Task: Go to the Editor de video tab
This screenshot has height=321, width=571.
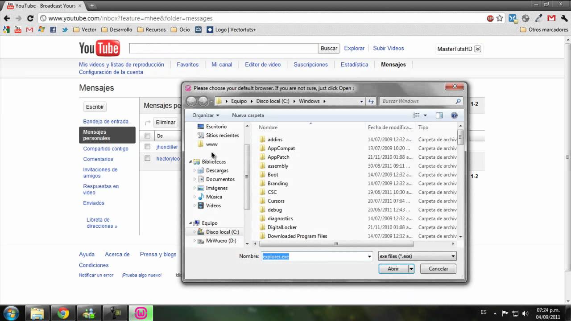Action: (263, 65)
